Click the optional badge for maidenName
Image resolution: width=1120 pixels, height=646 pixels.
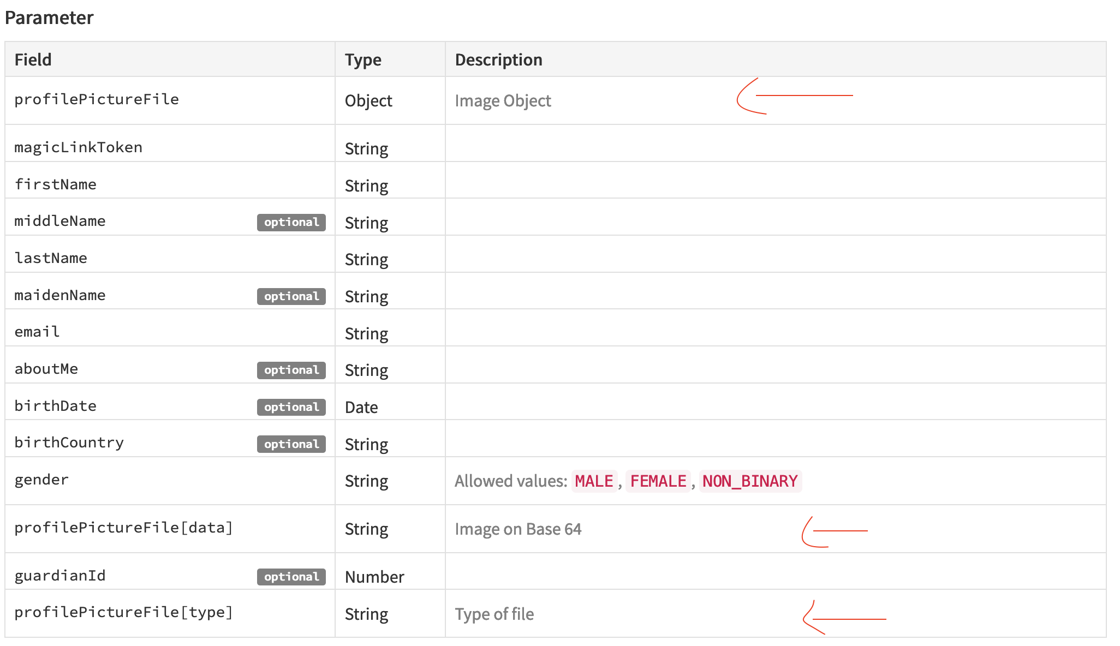[x=291, y=296]
